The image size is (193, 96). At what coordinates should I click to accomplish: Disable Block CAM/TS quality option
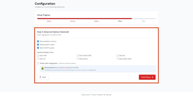coord(38,48)
